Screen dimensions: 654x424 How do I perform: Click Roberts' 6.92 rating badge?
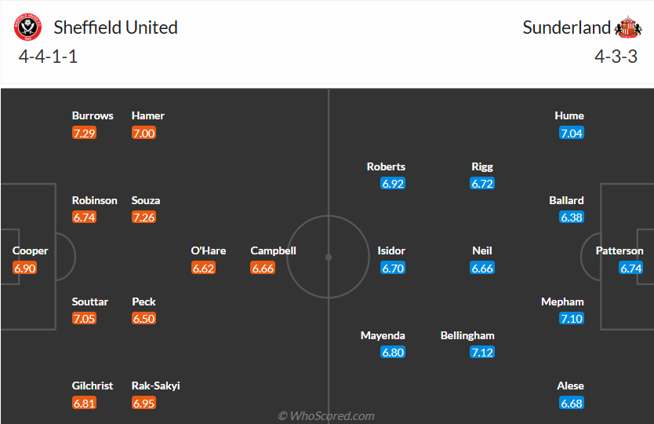pos(393,184)
